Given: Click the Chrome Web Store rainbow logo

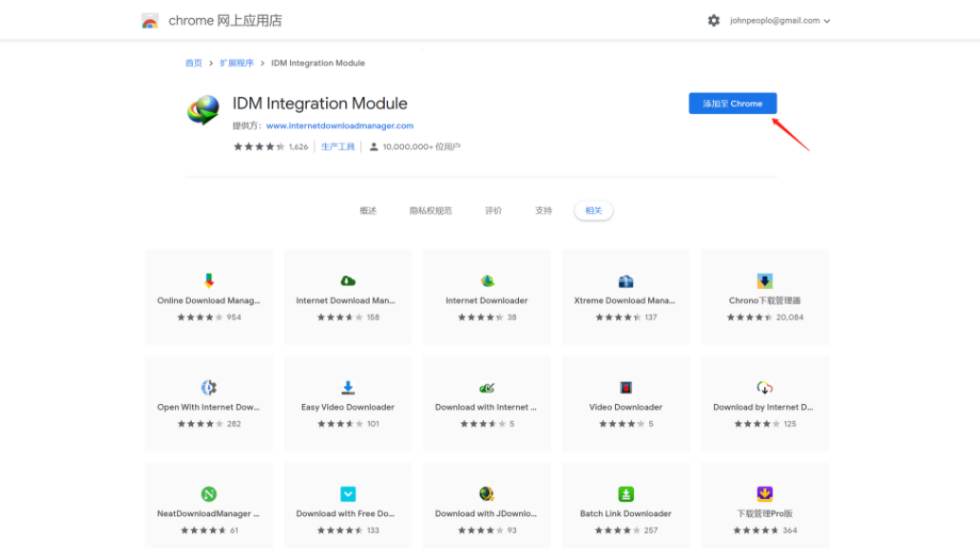Looking at the screenshot, I should (x=150, y=21).
